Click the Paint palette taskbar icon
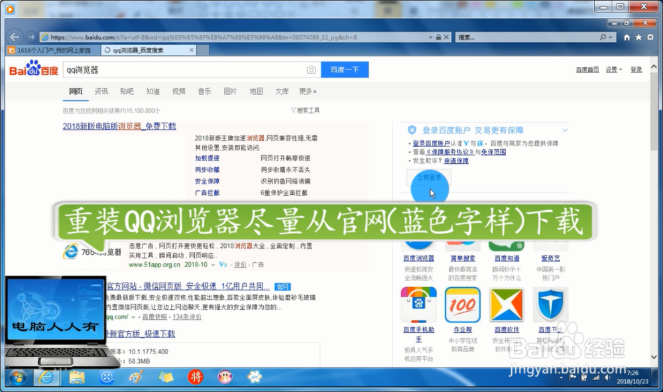Image resolution: width=663 pixels, height=392 pixels. coord(136,377)
